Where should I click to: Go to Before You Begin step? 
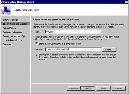(11, 20)
